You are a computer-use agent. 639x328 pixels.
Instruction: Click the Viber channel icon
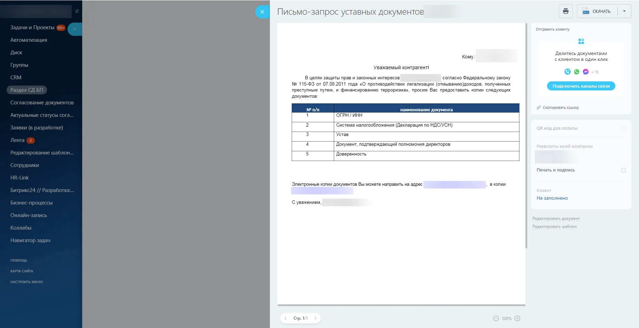568,72
